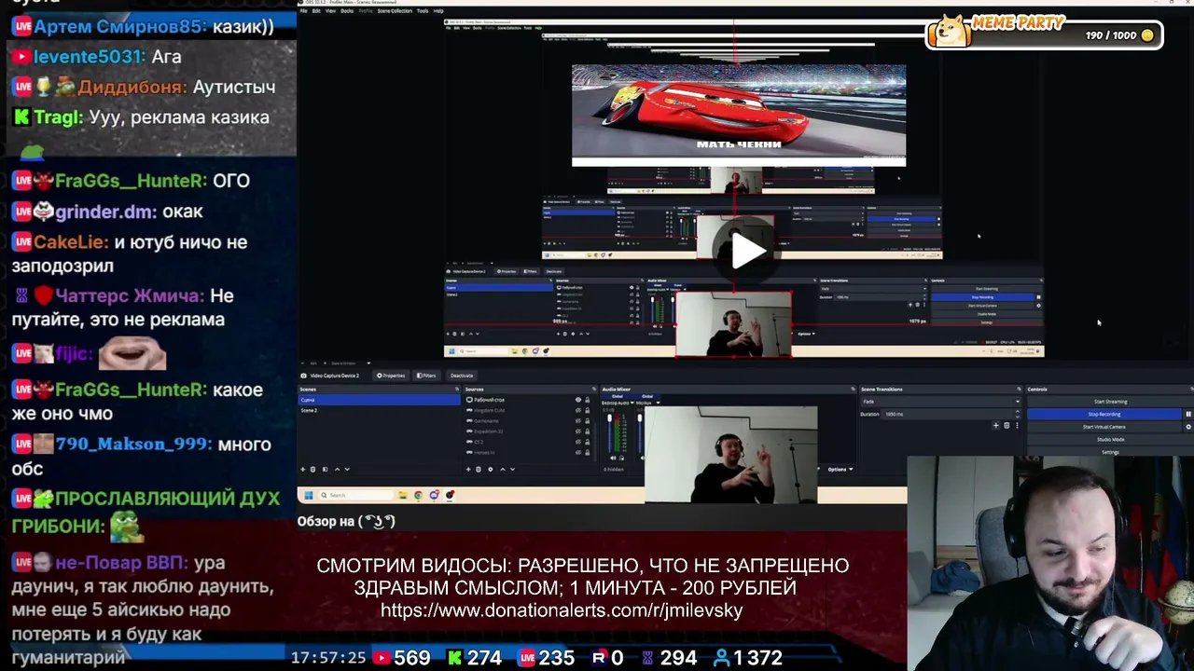Hide the Рабочий стол source in outermost OBS

577,400
